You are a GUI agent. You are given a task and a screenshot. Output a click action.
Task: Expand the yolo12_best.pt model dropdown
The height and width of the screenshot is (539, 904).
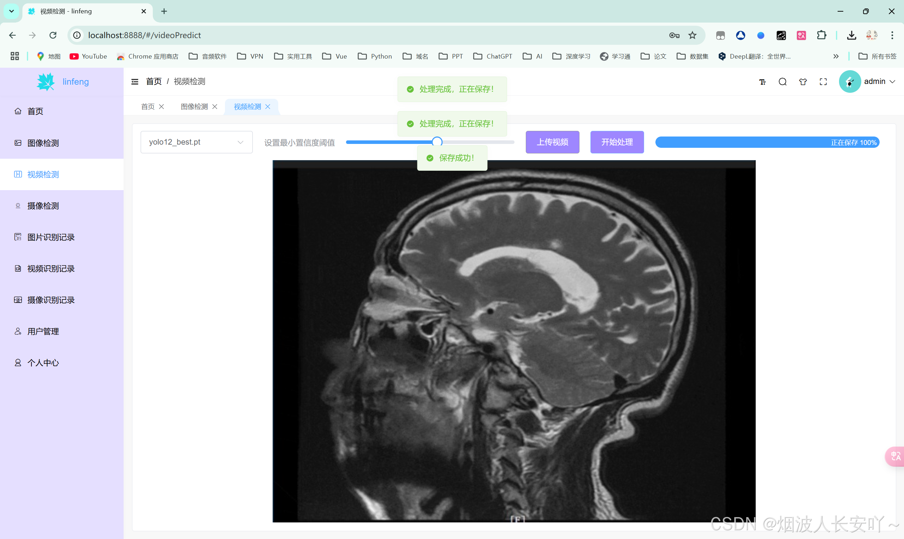pyautogui.click(x=196, y=142)
